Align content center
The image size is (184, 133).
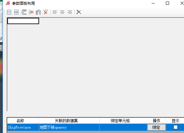pyautogui.click(x=62, y=12)
